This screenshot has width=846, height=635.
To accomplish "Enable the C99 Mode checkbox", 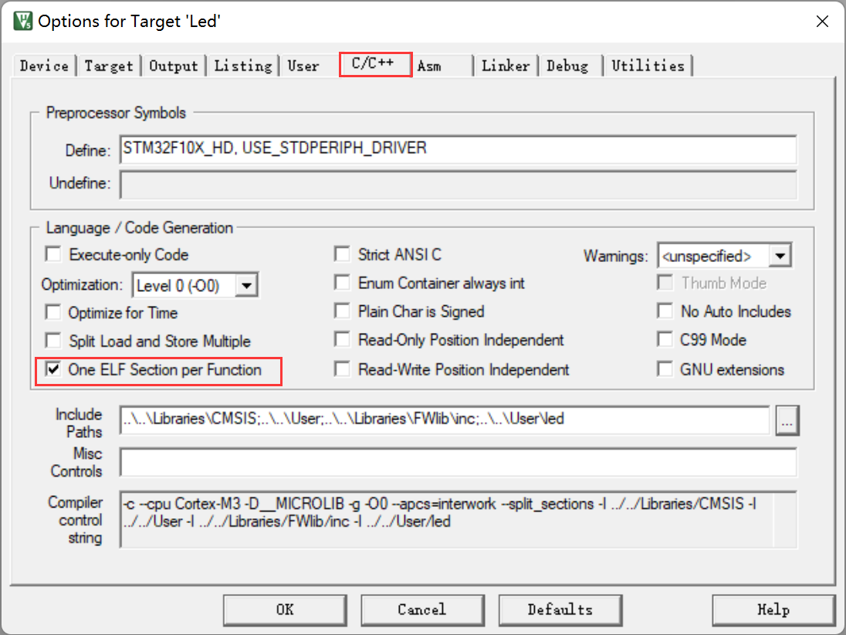I will 665,340.
